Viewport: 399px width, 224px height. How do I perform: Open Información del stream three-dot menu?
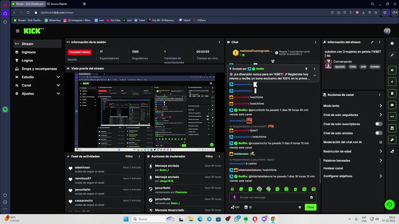380,42
